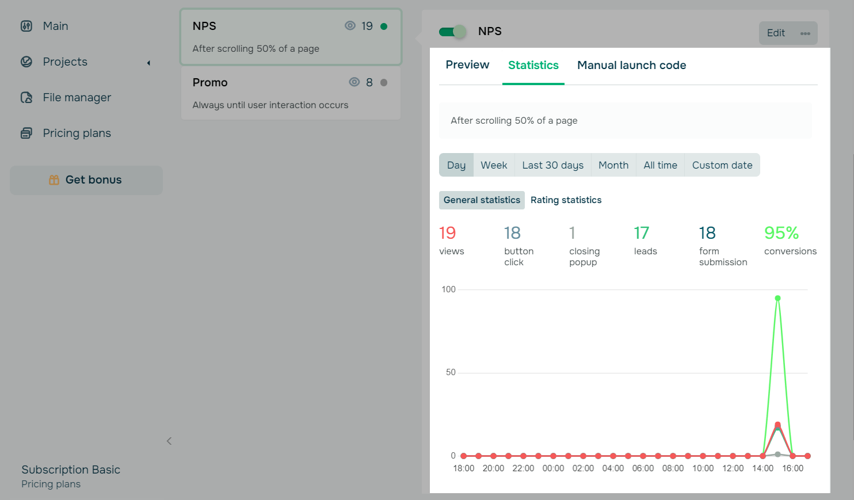The width and height of the screenshot is (854, 500).
Task: Click the gray status dot on Promo
Action: pyautogui.click(x=384, y=82)
